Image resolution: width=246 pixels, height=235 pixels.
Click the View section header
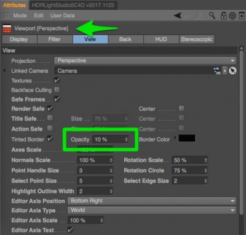click(119, 50)
